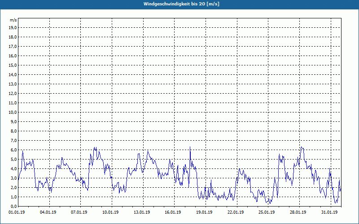Select the 6,0 y-axis label
Viewport: 359px width, 224px height.
tap(13, 150)
